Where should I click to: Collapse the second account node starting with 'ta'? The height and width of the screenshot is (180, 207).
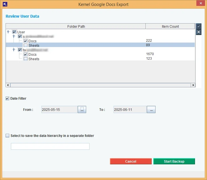[14, 50]
